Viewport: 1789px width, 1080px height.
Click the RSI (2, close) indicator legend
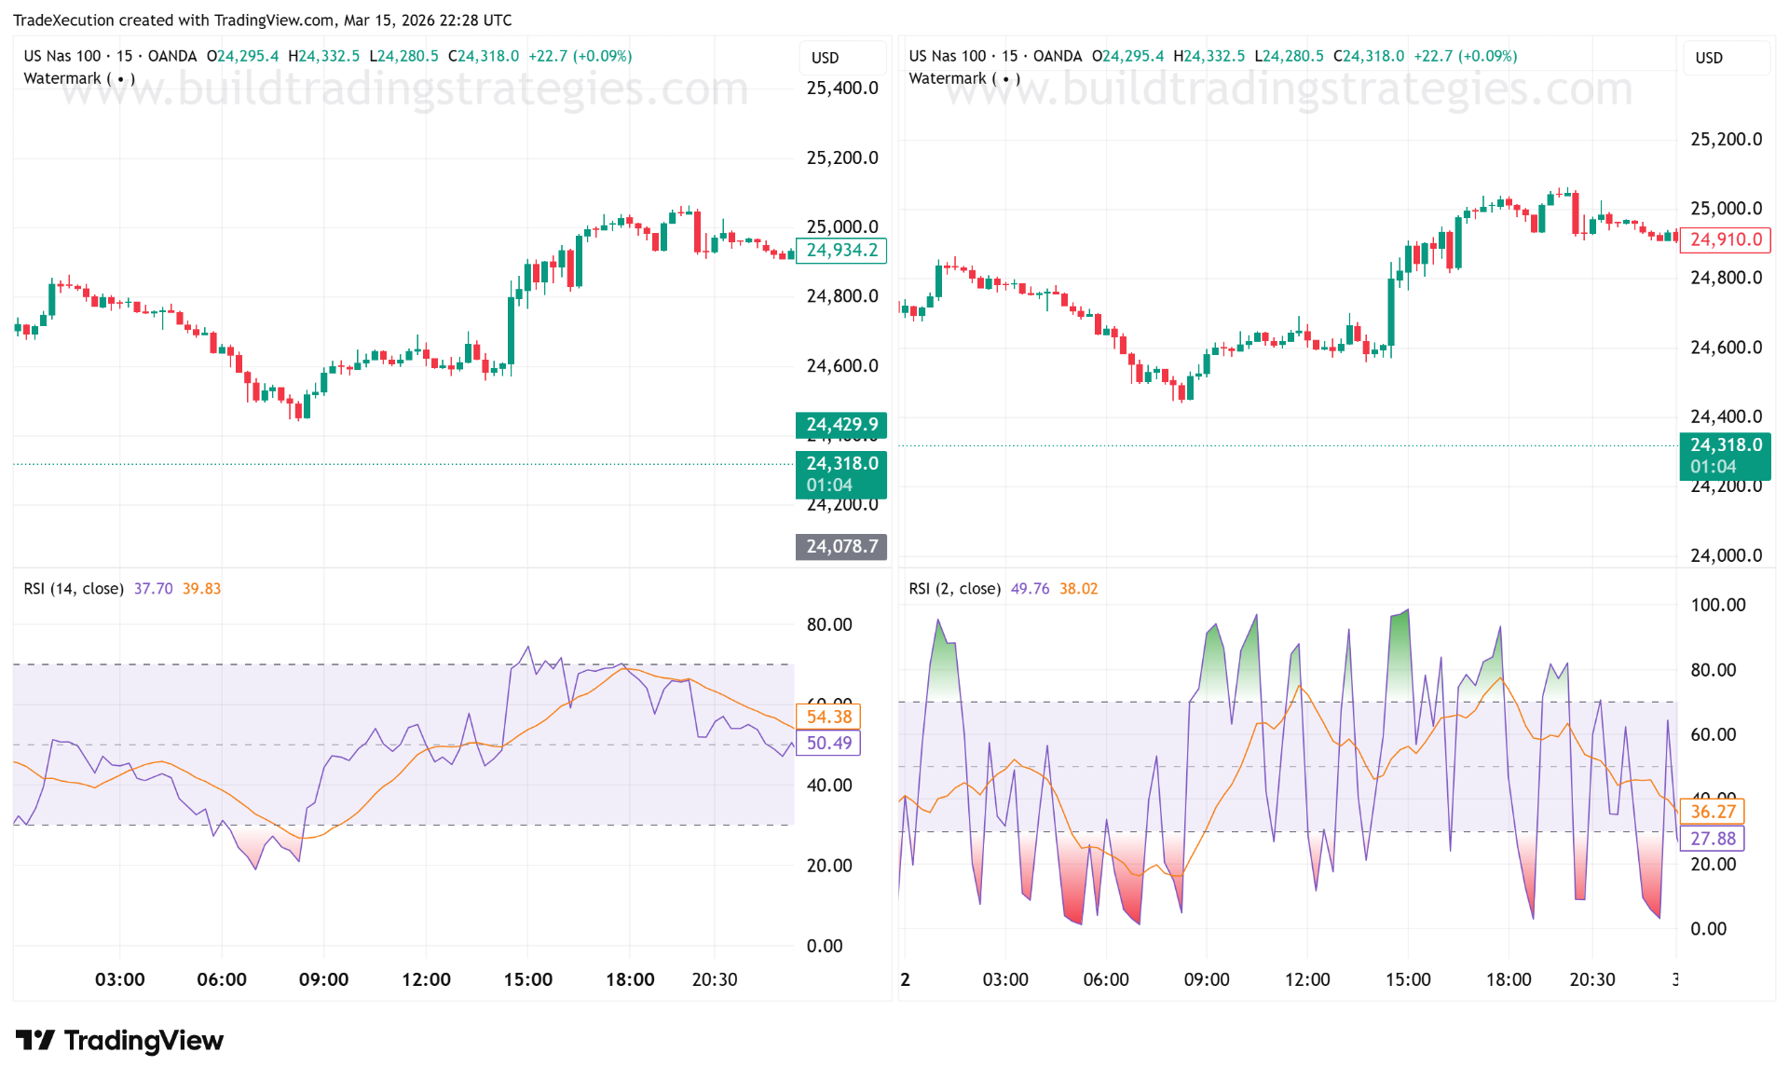954,588
